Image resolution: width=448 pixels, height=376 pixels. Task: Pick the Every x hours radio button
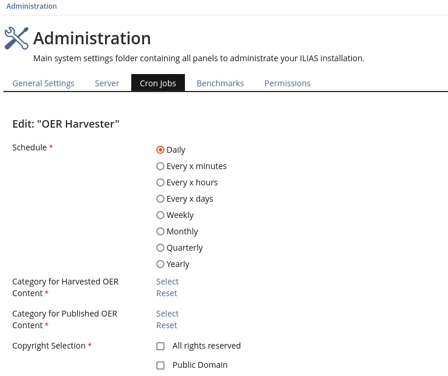pos(160,182)
